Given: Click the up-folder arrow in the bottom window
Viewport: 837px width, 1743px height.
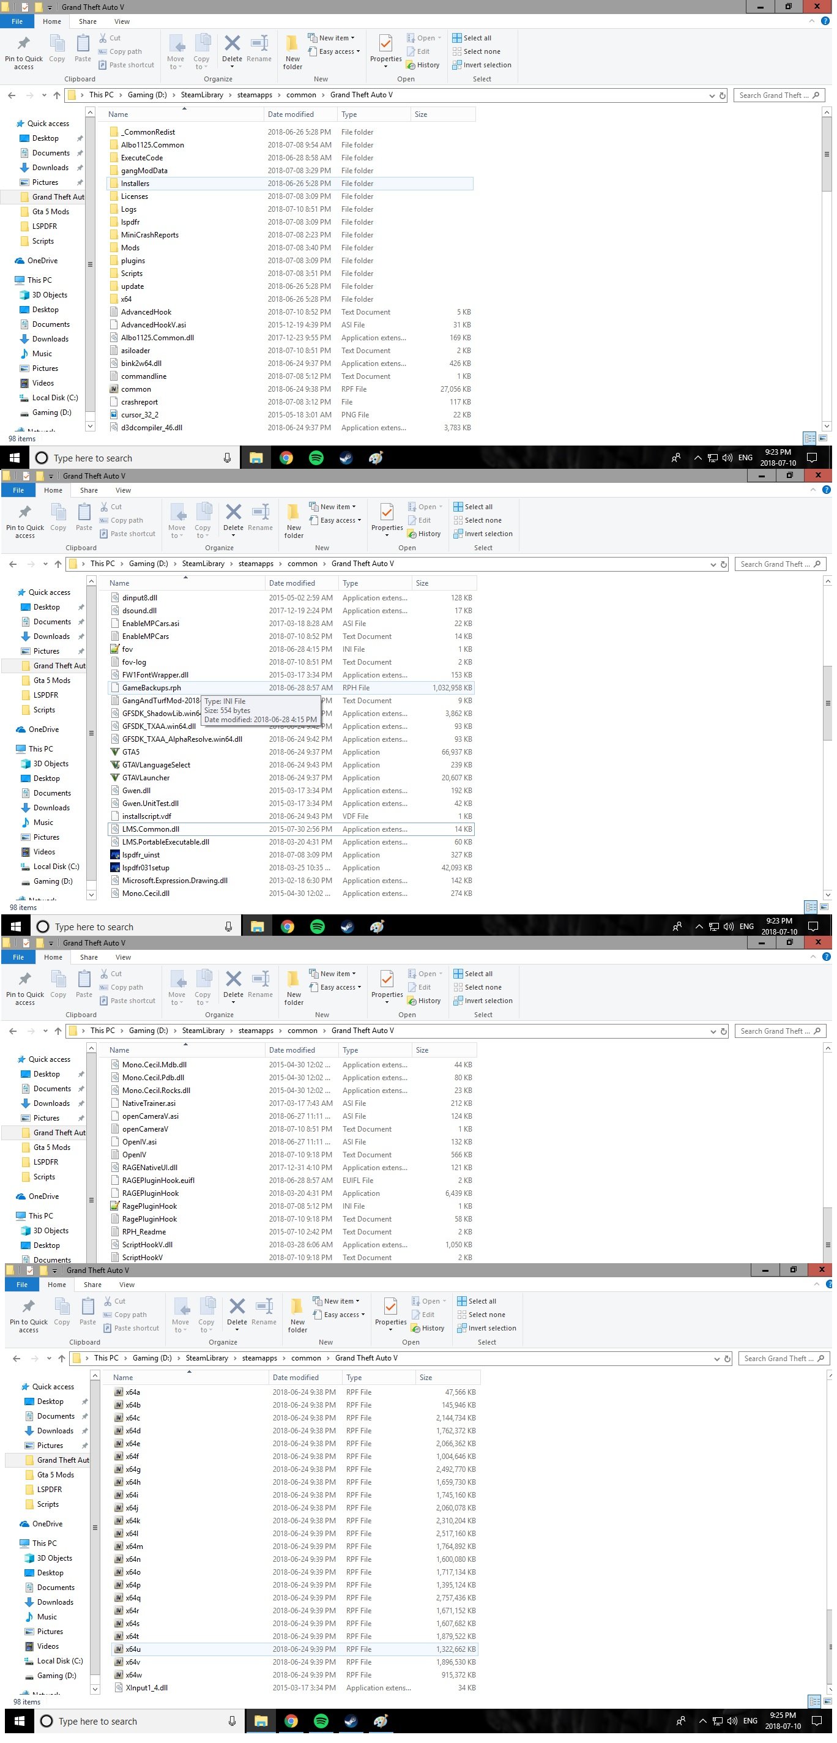Looking at the screenshot, I should (x=62, y=1359).
